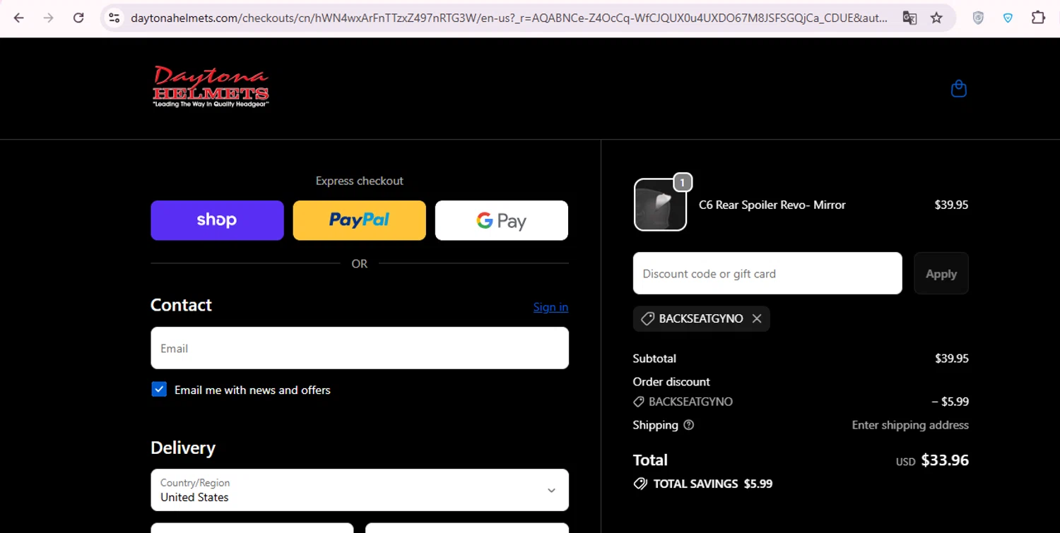Apply the discount code
Viewport: 1060px width, 533px height.
coord(941,273)
